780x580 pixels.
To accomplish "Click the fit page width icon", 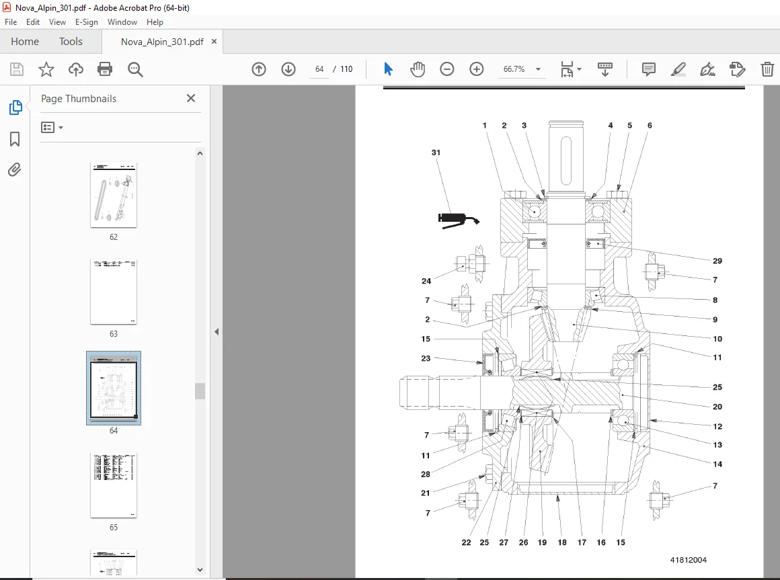I will [567, 69].
